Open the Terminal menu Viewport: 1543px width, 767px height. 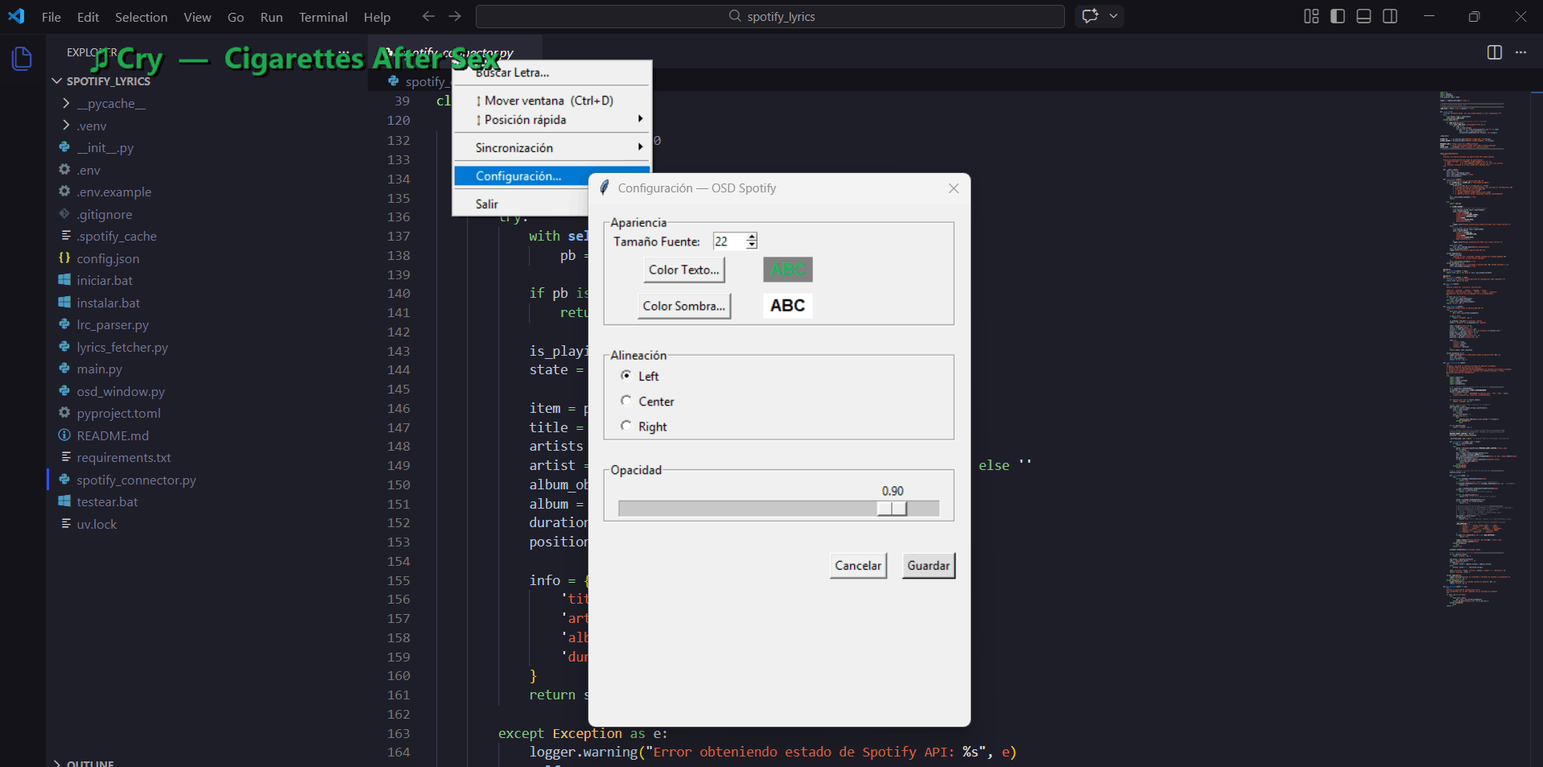323,17
